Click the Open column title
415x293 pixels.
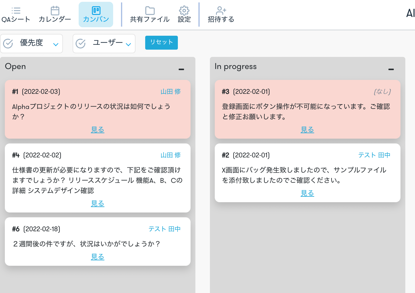click(x=15, y=66)
